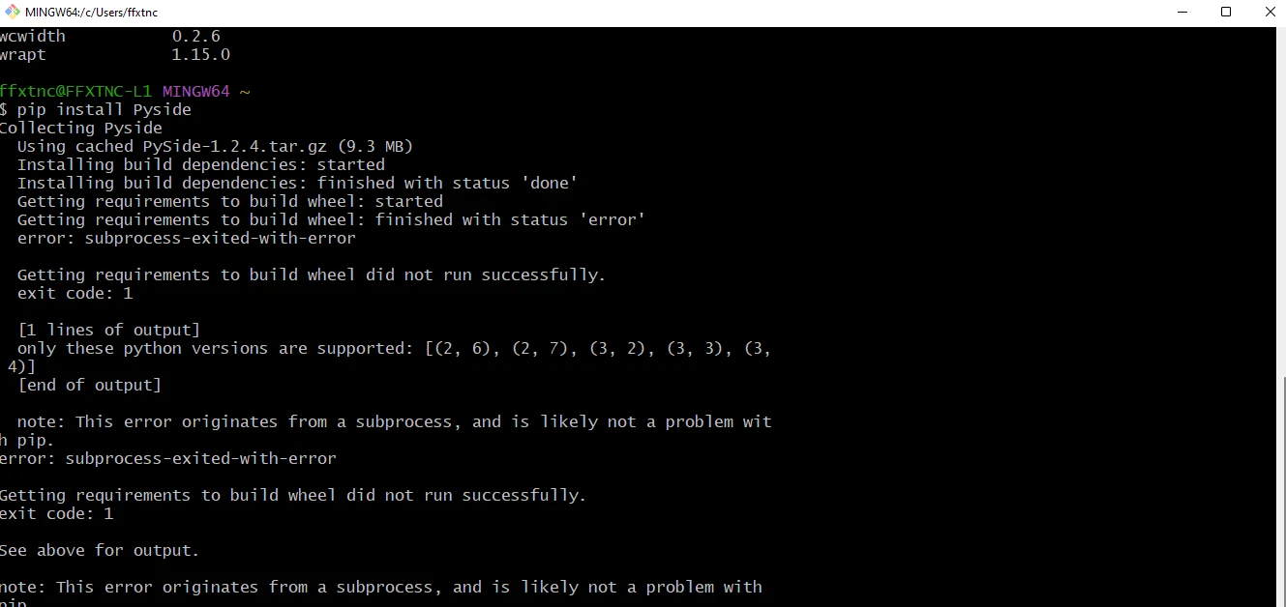Click 'Installing build dependencies: started' line
Screen dimensions: 1286x607
pos(200,164)
